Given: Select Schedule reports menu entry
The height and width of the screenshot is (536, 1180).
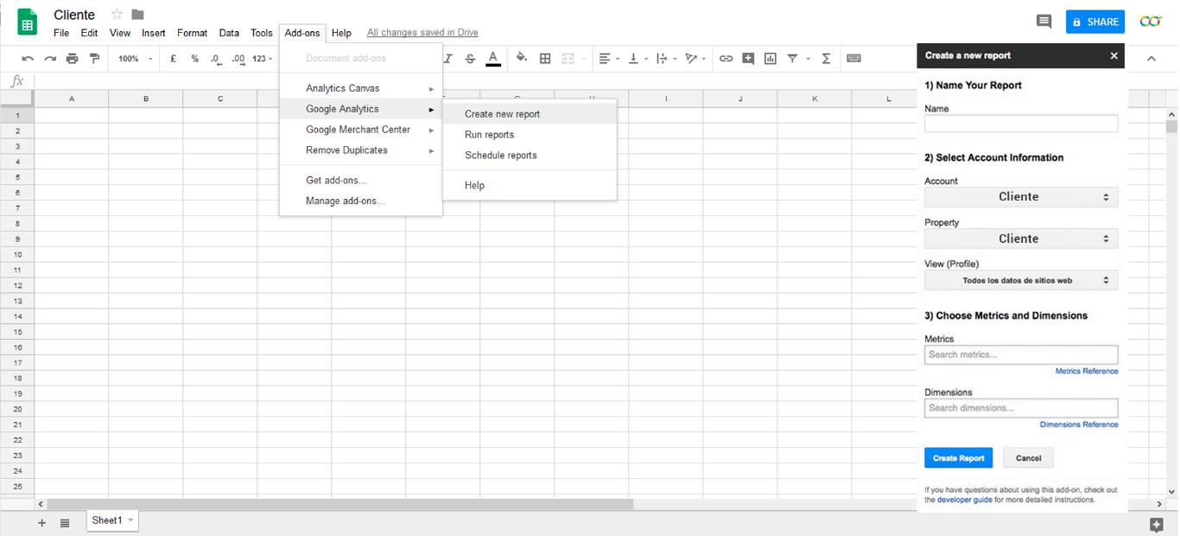Looking at the screenshot, I should [500, 156].
